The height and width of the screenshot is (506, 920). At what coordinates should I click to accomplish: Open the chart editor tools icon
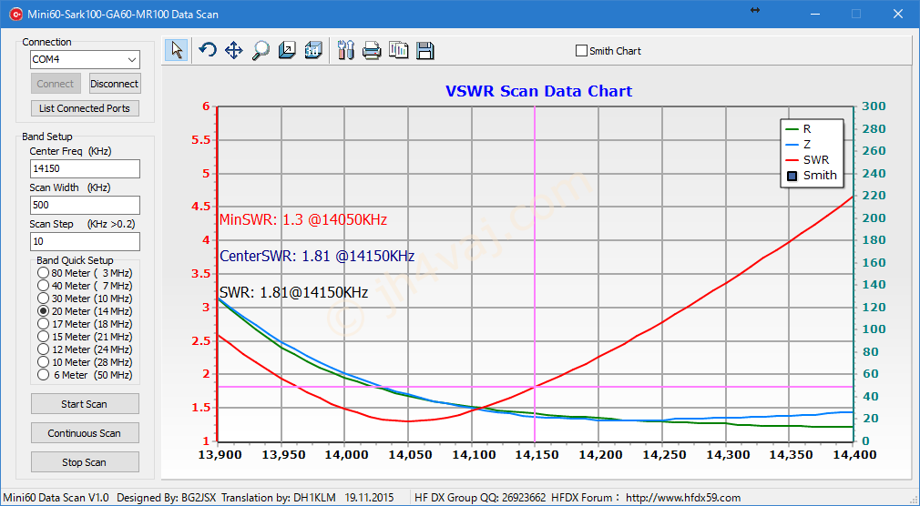(x=346, y=50)
